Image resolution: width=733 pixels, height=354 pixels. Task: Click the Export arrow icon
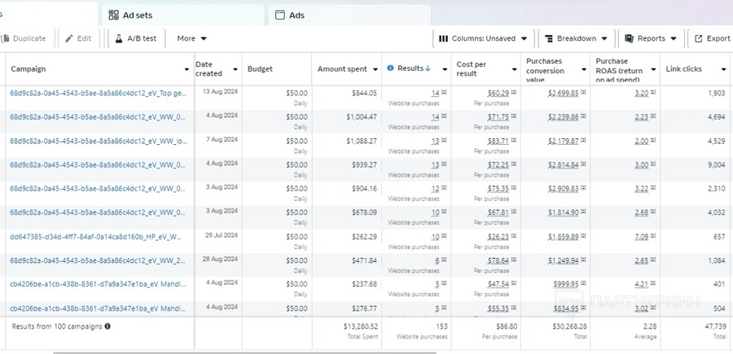click(x=699, y=38)
